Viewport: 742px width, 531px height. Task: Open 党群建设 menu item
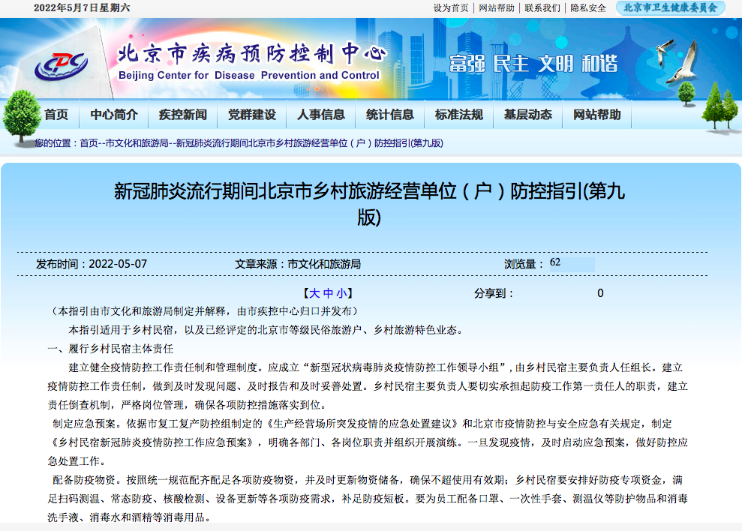(x=252, y=115)
